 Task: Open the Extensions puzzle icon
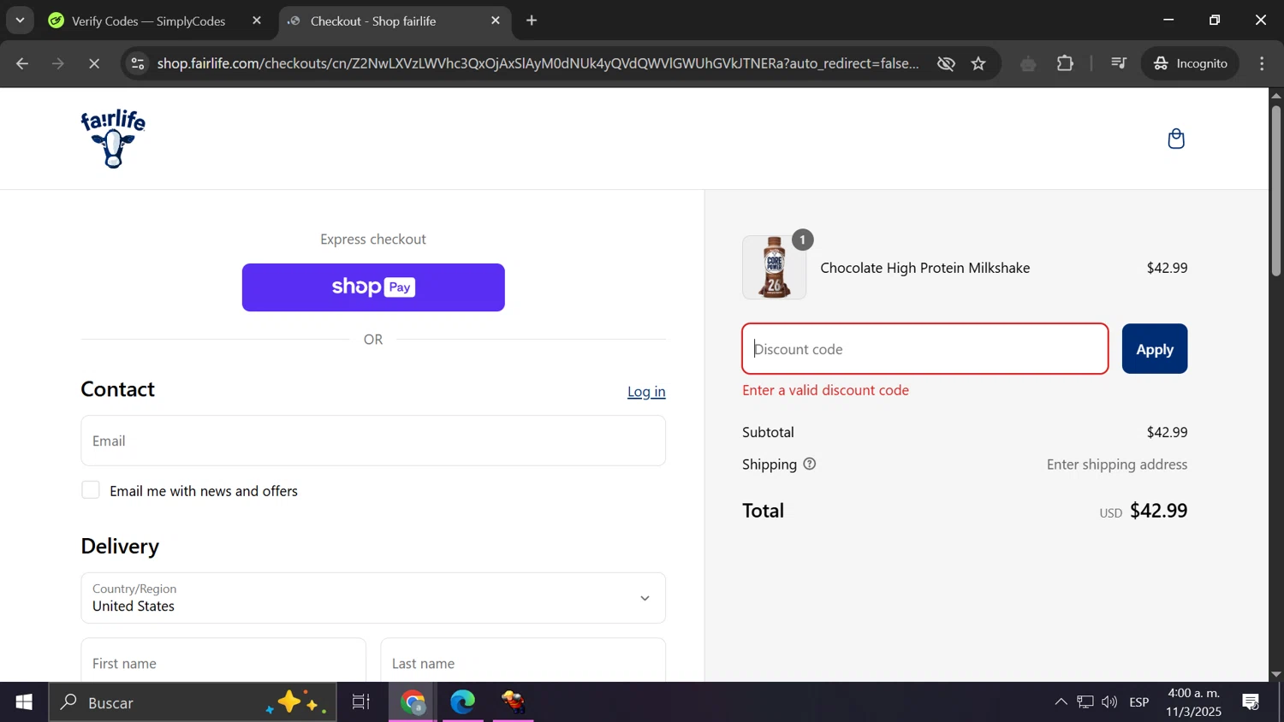coord(1066,63)
